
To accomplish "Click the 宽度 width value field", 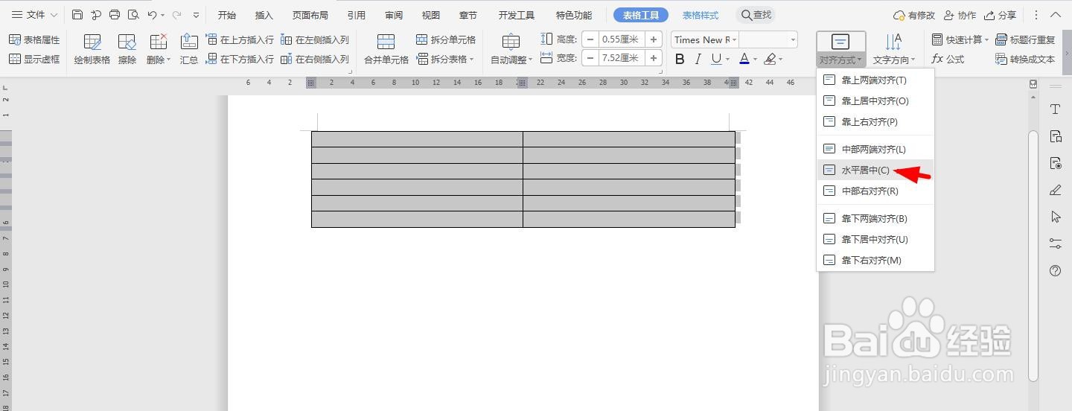I will coord(622,58).
